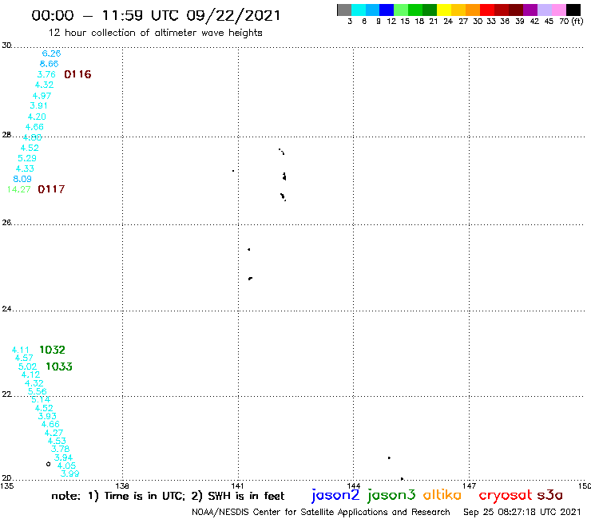591x519 pixels.
Task: Click the note about UTC and SWH
Action: click(x=168, y=496)
